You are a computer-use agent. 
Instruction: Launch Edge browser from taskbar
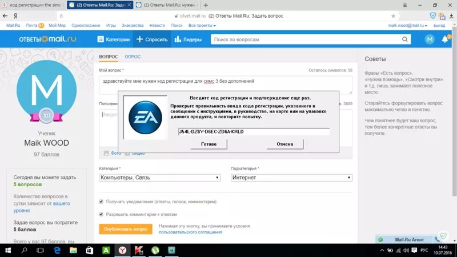point(57,250)
